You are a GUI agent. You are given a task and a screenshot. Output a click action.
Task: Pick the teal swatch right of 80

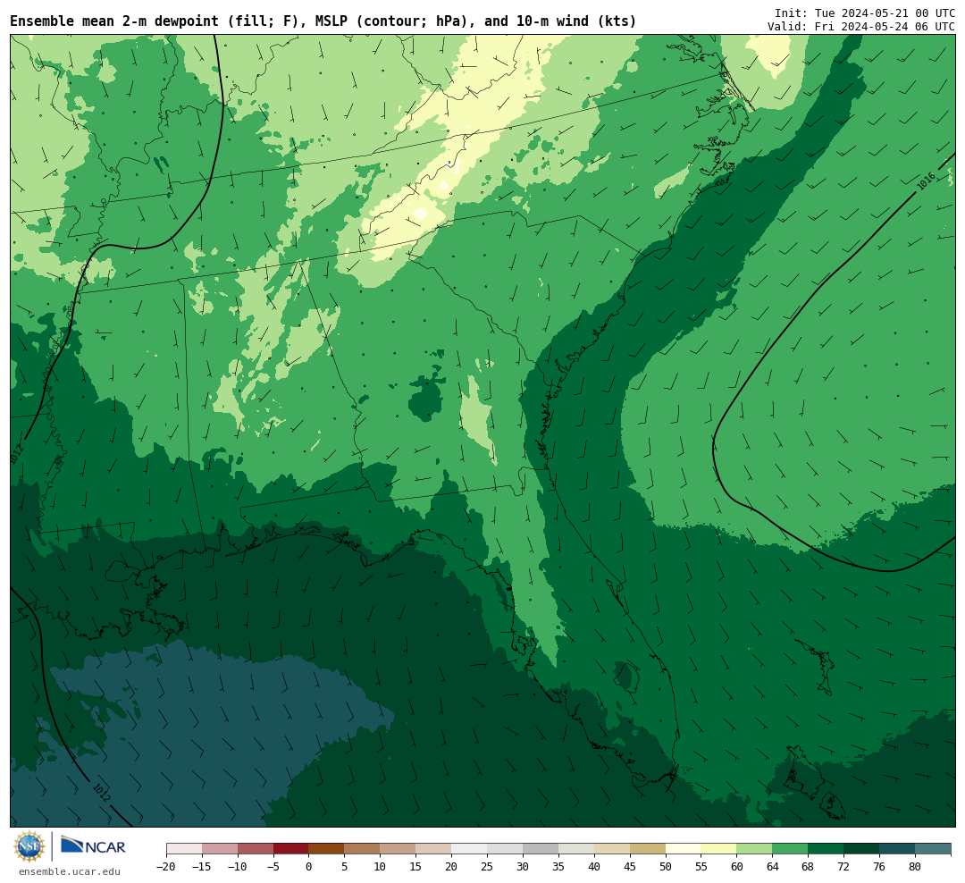point(934,849)
